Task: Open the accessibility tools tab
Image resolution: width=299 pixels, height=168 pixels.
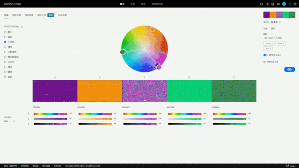Action: (41, 15)
